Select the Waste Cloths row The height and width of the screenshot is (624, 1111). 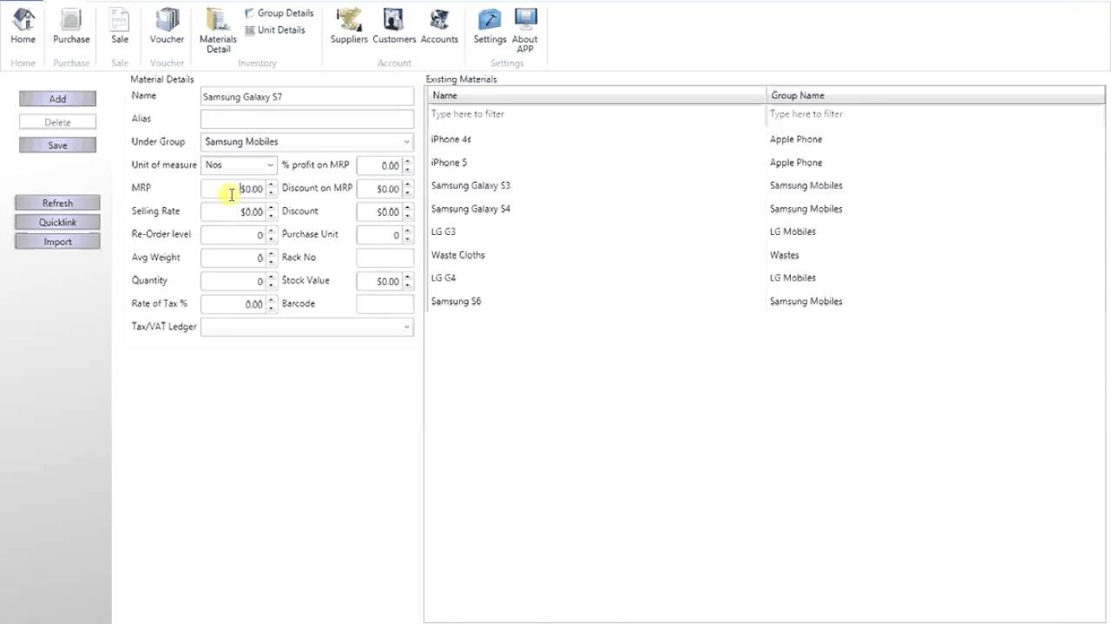click(765, 255)
